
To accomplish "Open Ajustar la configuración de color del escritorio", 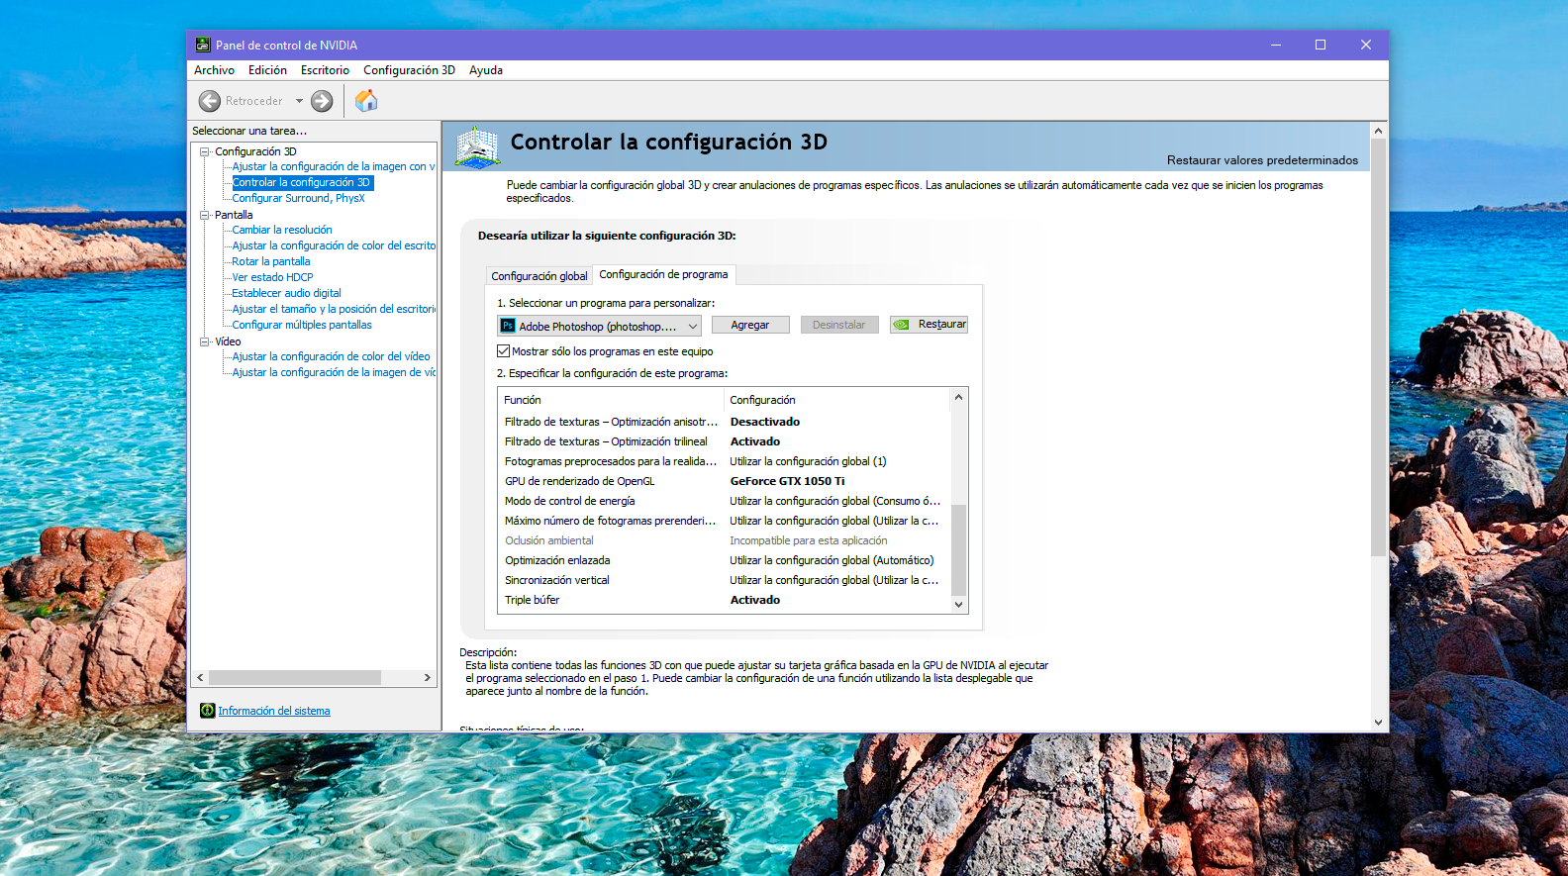I will [334, 245].
